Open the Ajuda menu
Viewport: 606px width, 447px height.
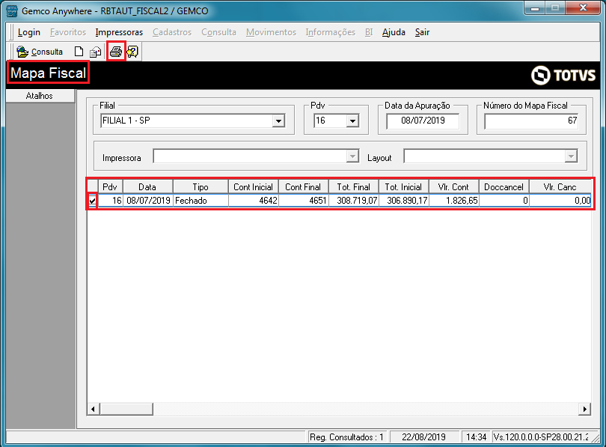pos(394,32)
